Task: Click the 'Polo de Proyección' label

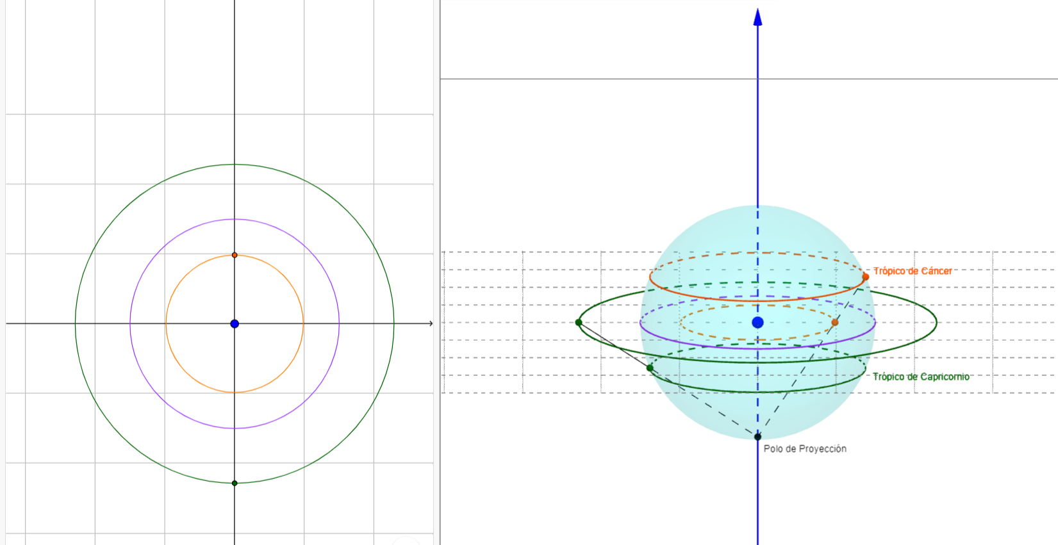Action: [x=805, y=449]
